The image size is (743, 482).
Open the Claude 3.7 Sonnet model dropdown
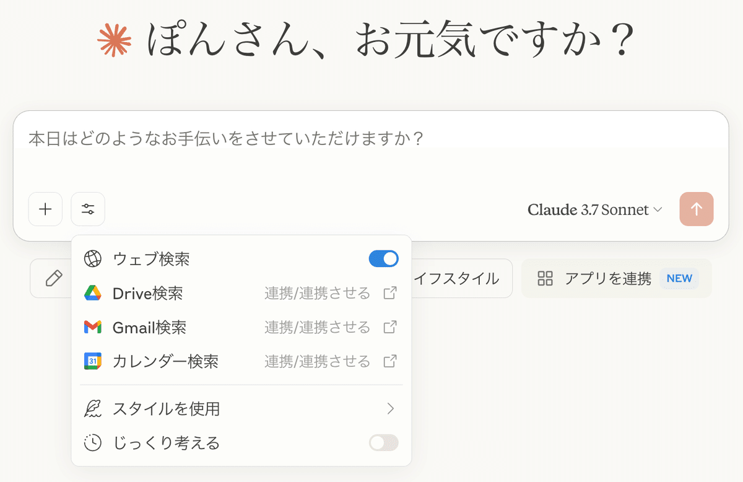[593, 209]
